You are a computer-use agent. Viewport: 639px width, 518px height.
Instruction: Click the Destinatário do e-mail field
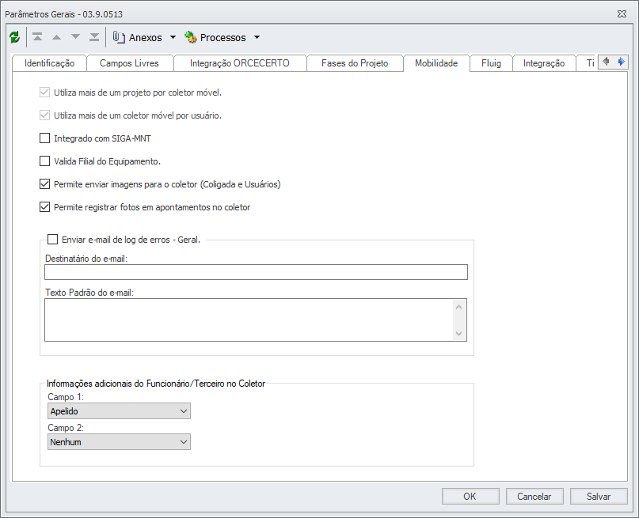tap(256, 272)
